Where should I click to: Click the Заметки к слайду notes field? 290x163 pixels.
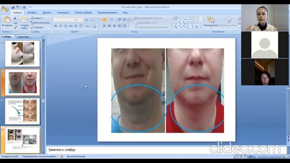point(166,150)
